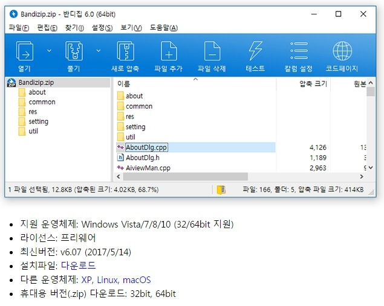Select the about folder in the tree
This screenshot has width=384, height=306.
[37, 92]
